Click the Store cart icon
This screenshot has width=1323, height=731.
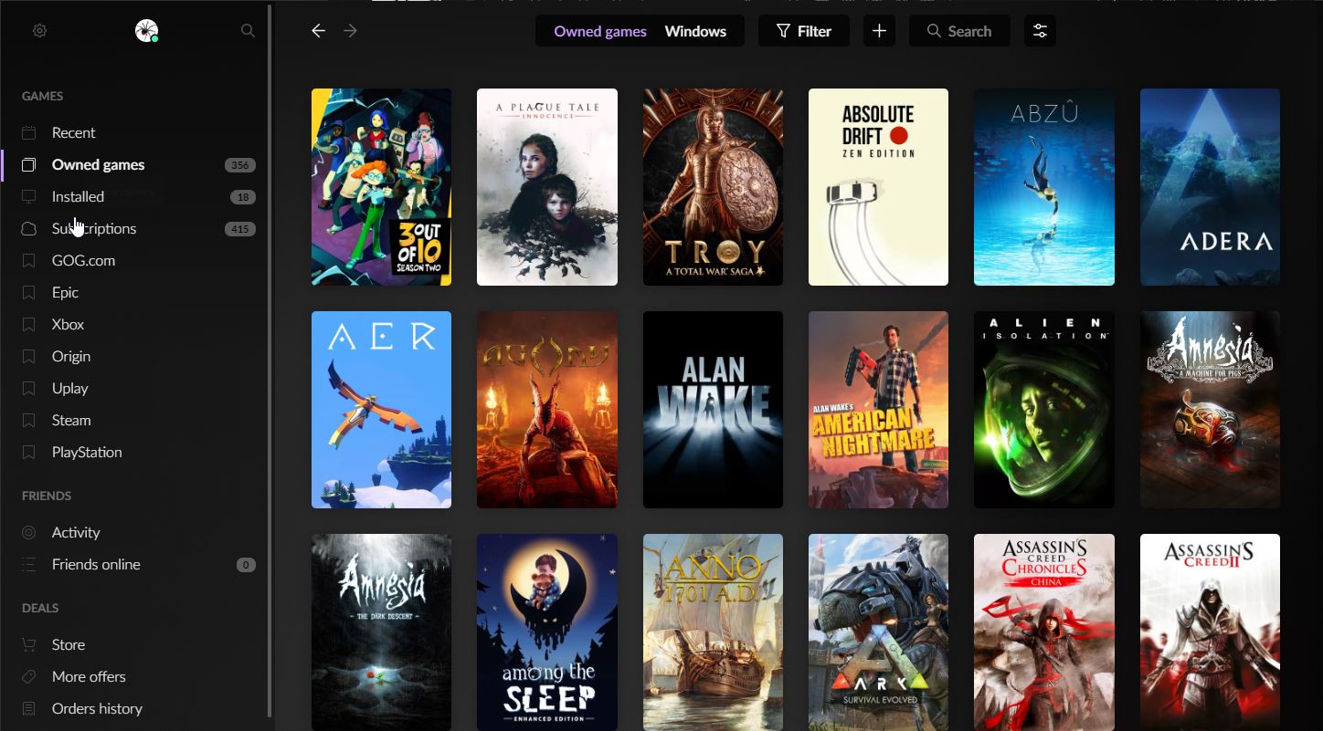tap(29, 645)
